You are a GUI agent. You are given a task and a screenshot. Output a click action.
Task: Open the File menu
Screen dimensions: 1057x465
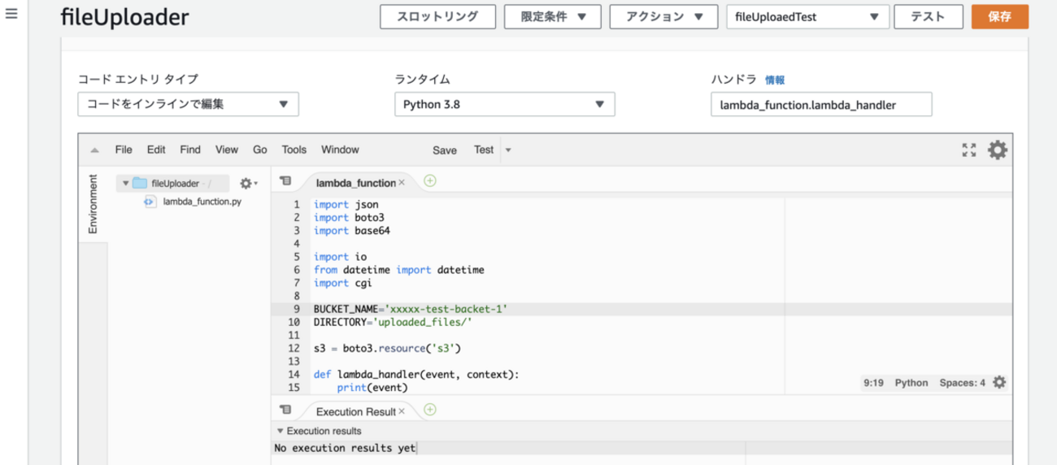point(124,150)
